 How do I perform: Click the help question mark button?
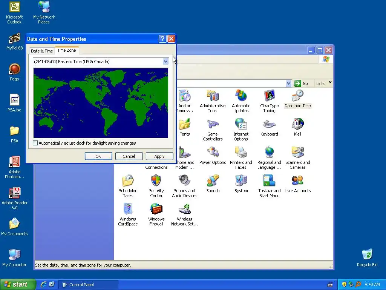click(162, 39)
